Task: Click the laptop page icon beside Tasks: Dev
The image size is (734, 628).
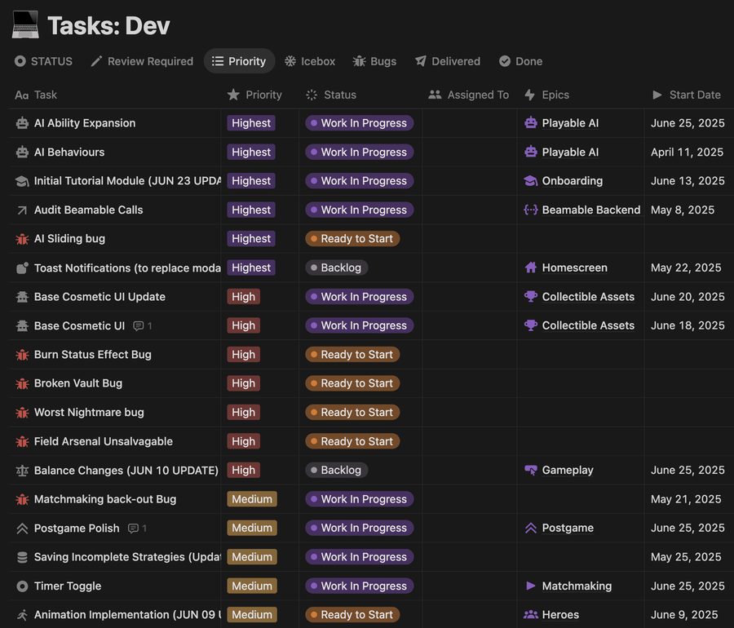Action: pos(25,24)
